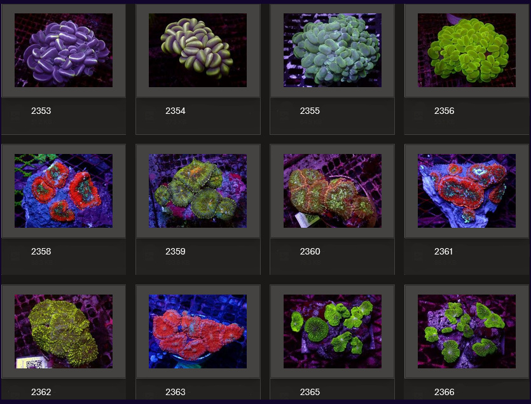The image size is (531, 404).
Task: Open the teal bubble coral thumbnail 2355
Action: tap(332, 50)
